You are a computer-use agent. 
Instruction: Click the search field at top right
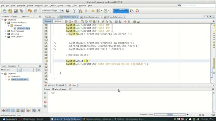pos(198,5)
